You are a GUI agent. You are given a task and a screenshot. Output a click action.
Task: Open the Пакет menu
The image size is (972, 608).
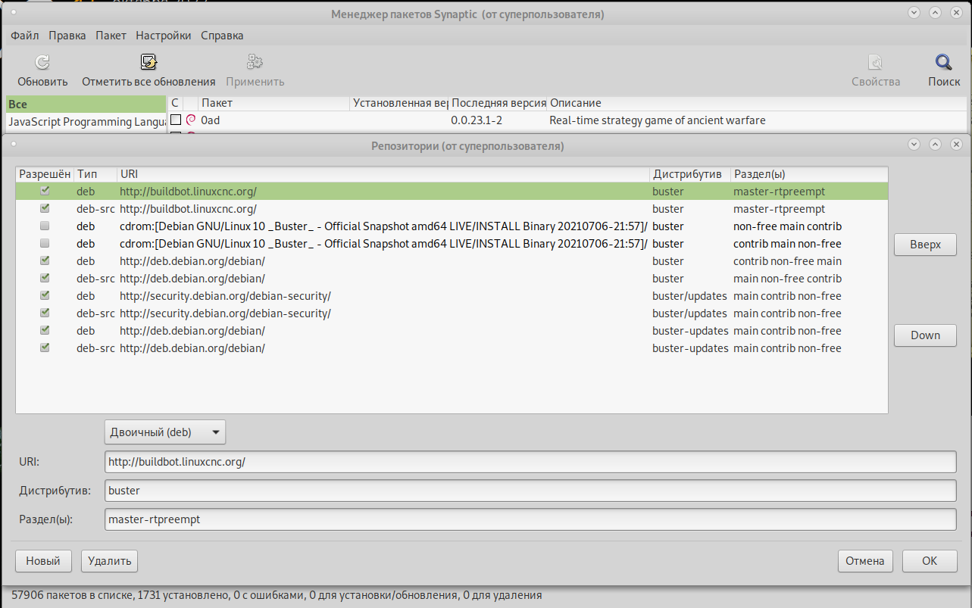point(111,36)
